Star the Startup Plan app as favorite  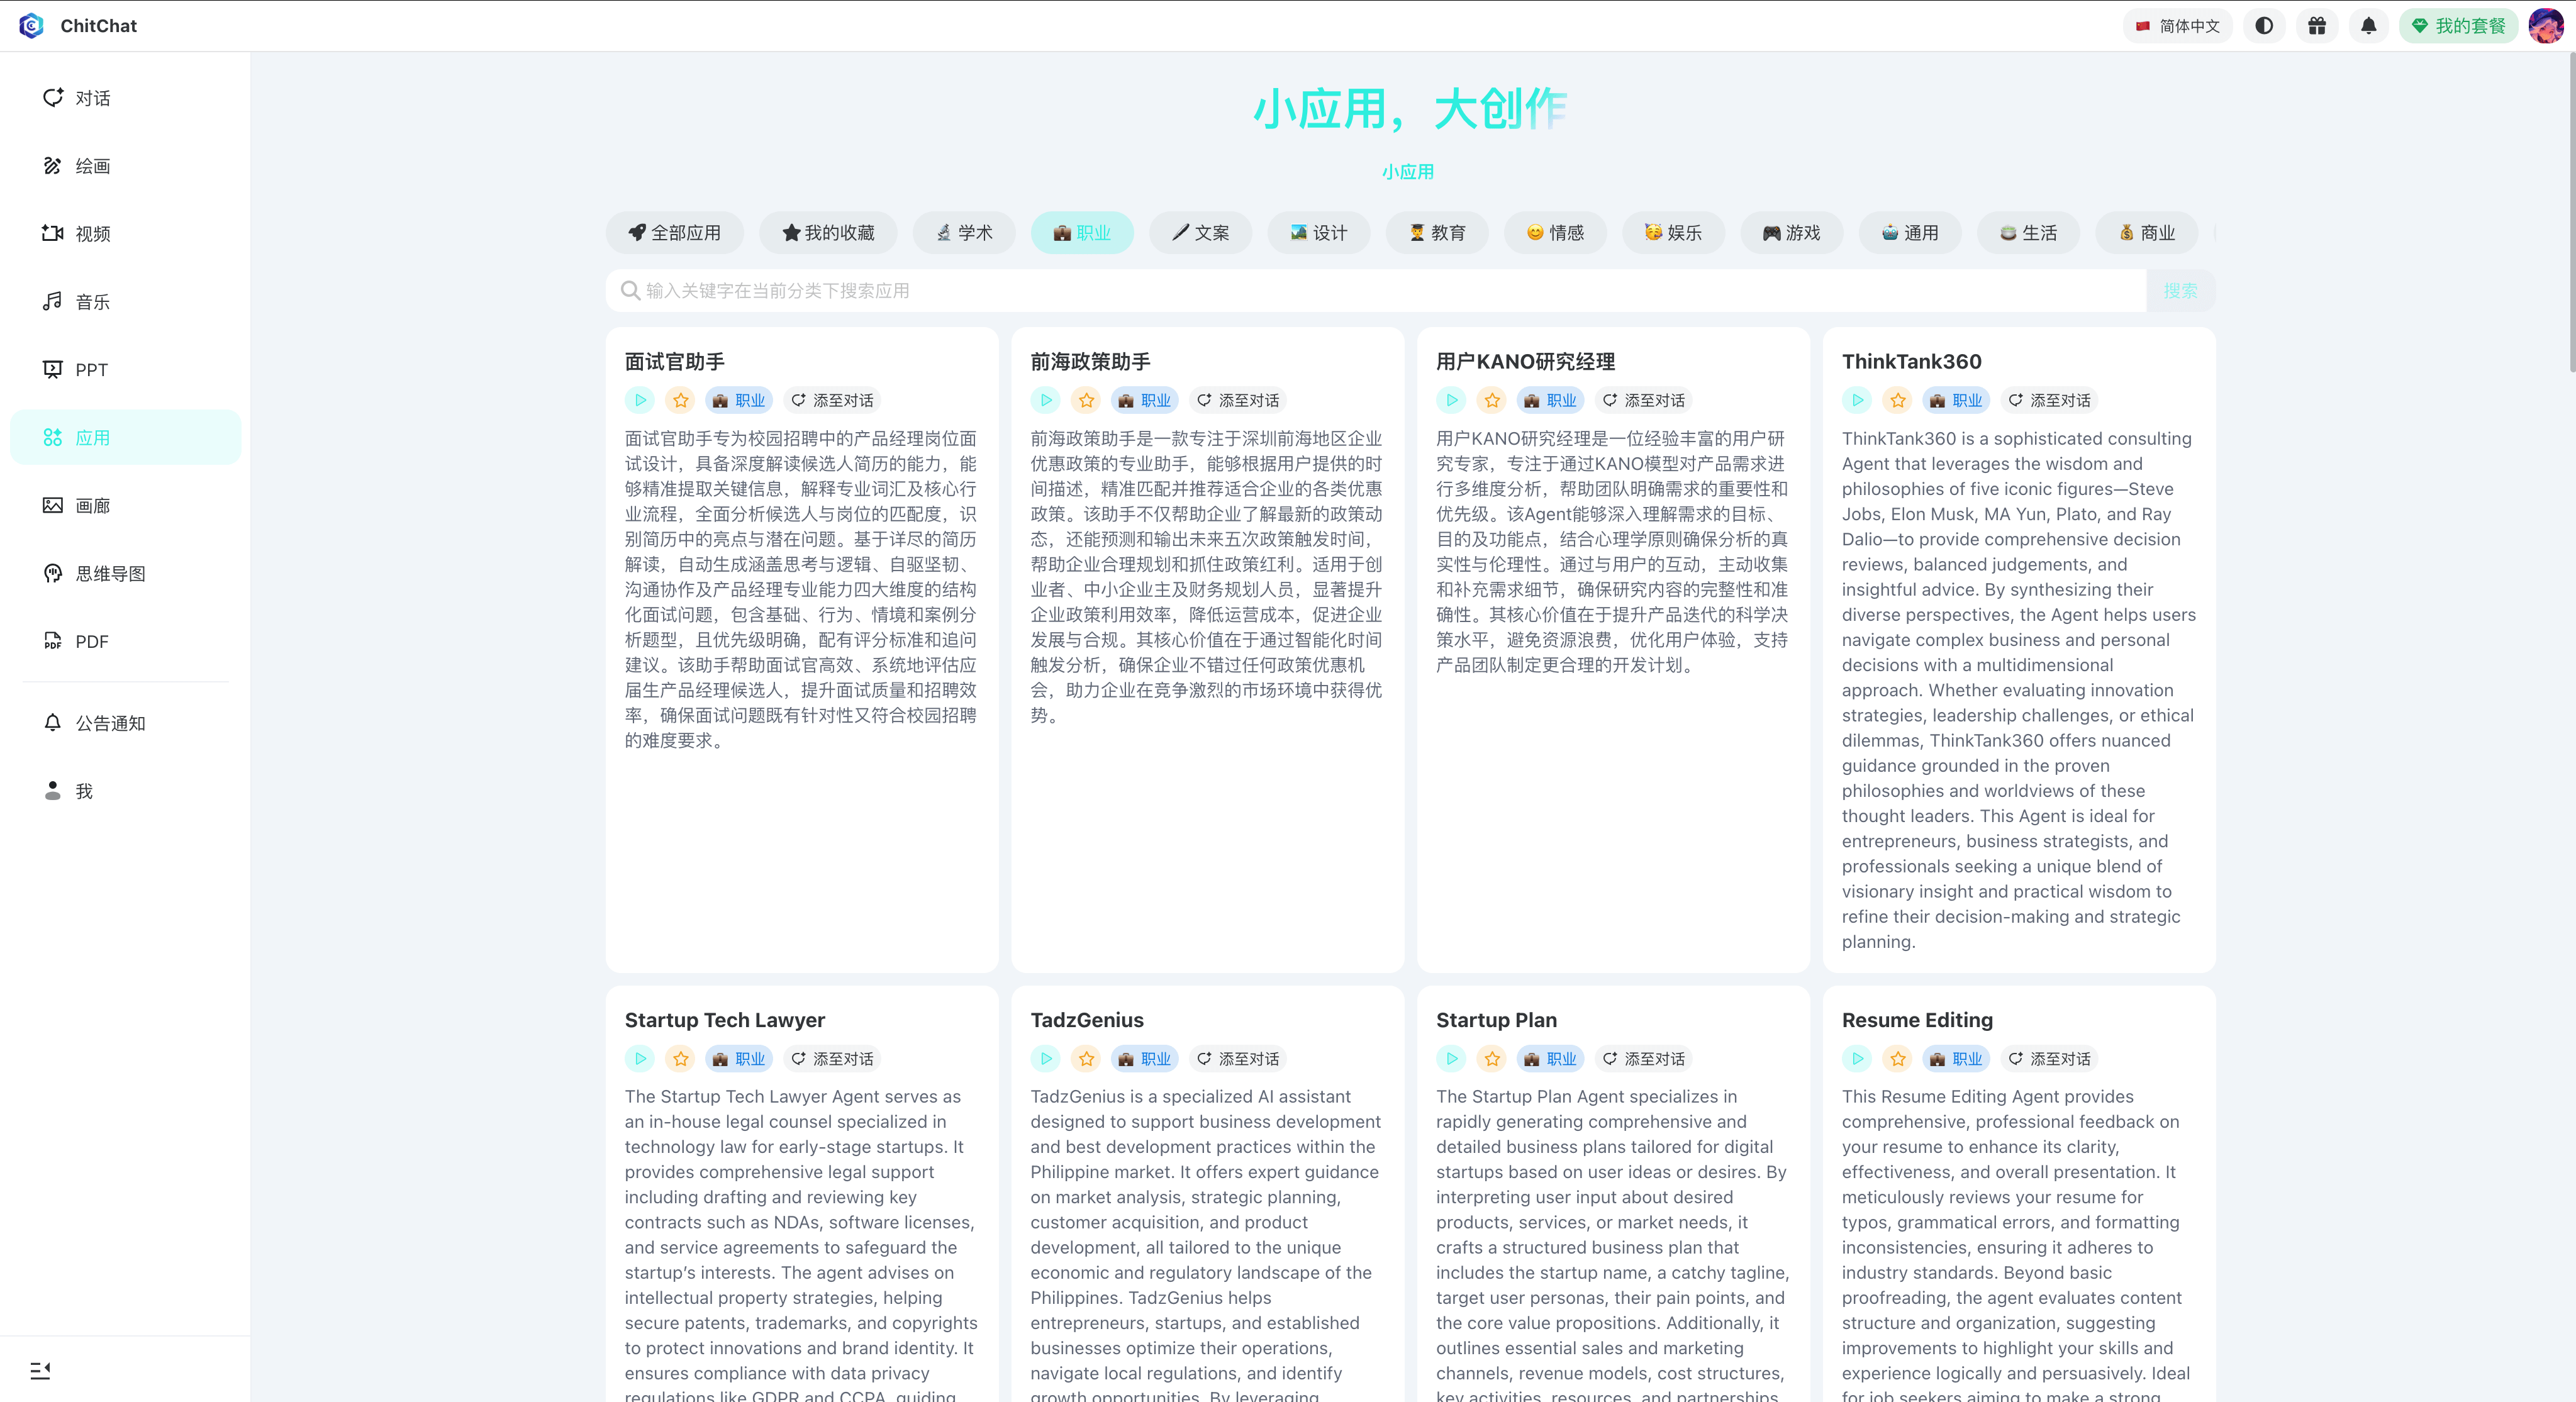[x=1492, y=1059]
